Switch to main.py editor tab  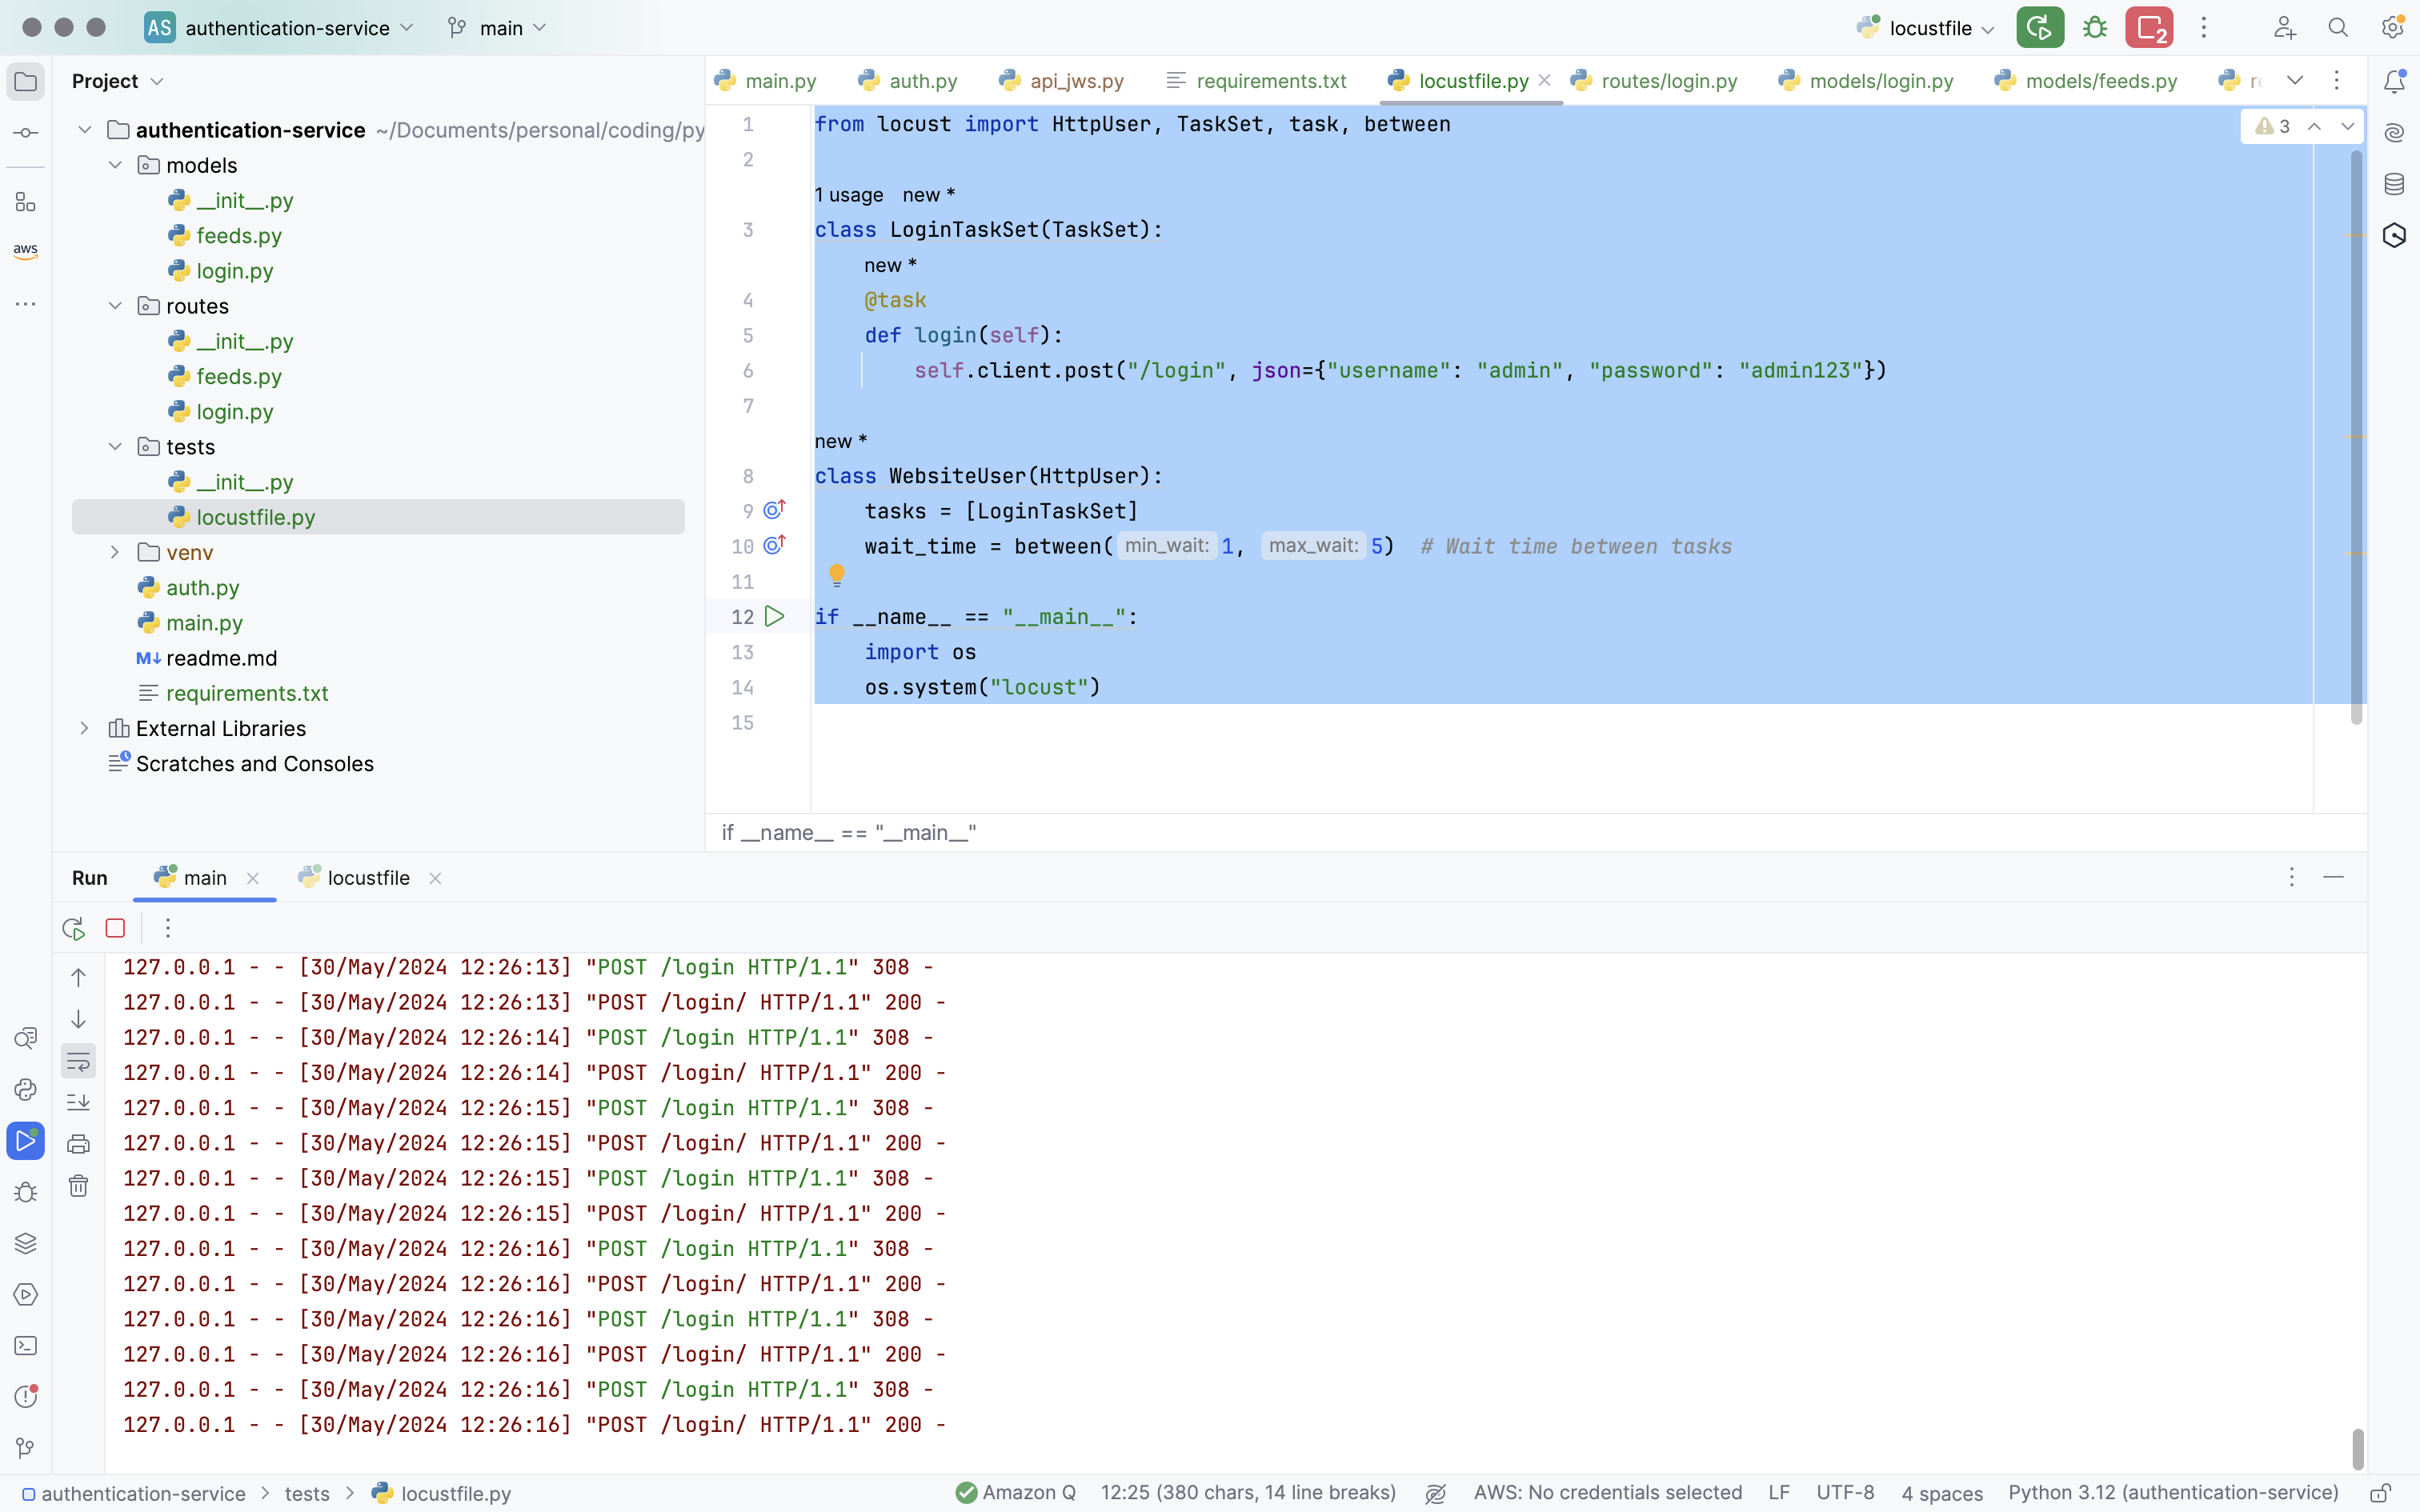point(766,81)
